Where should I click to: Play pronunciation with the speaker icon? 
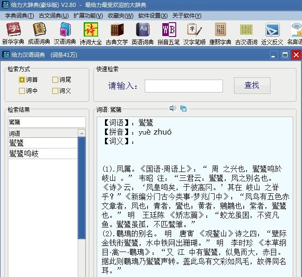click(x=173, y=109)
